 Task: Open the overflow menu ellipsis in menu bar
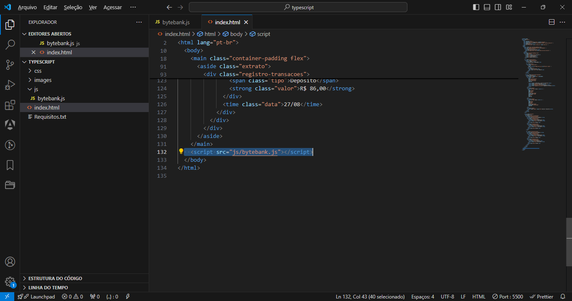coord(133,7)
